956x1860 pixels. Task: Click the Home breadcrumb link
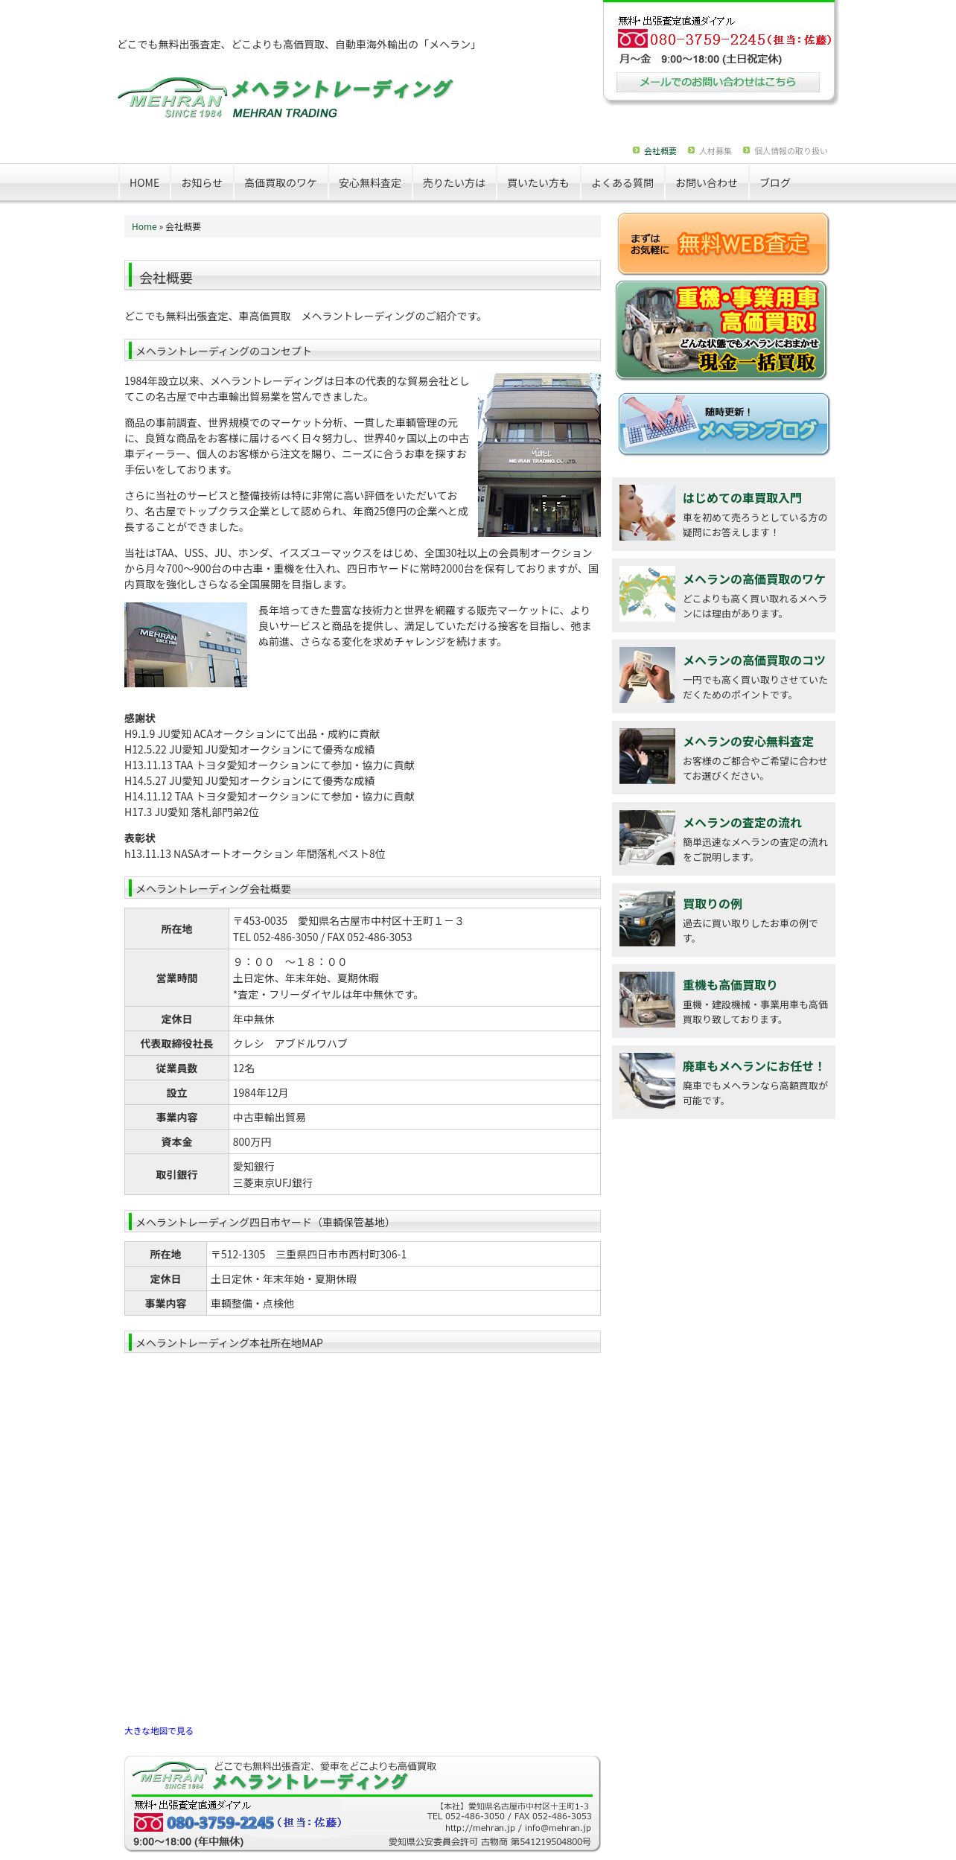click(x=144, y=227)
